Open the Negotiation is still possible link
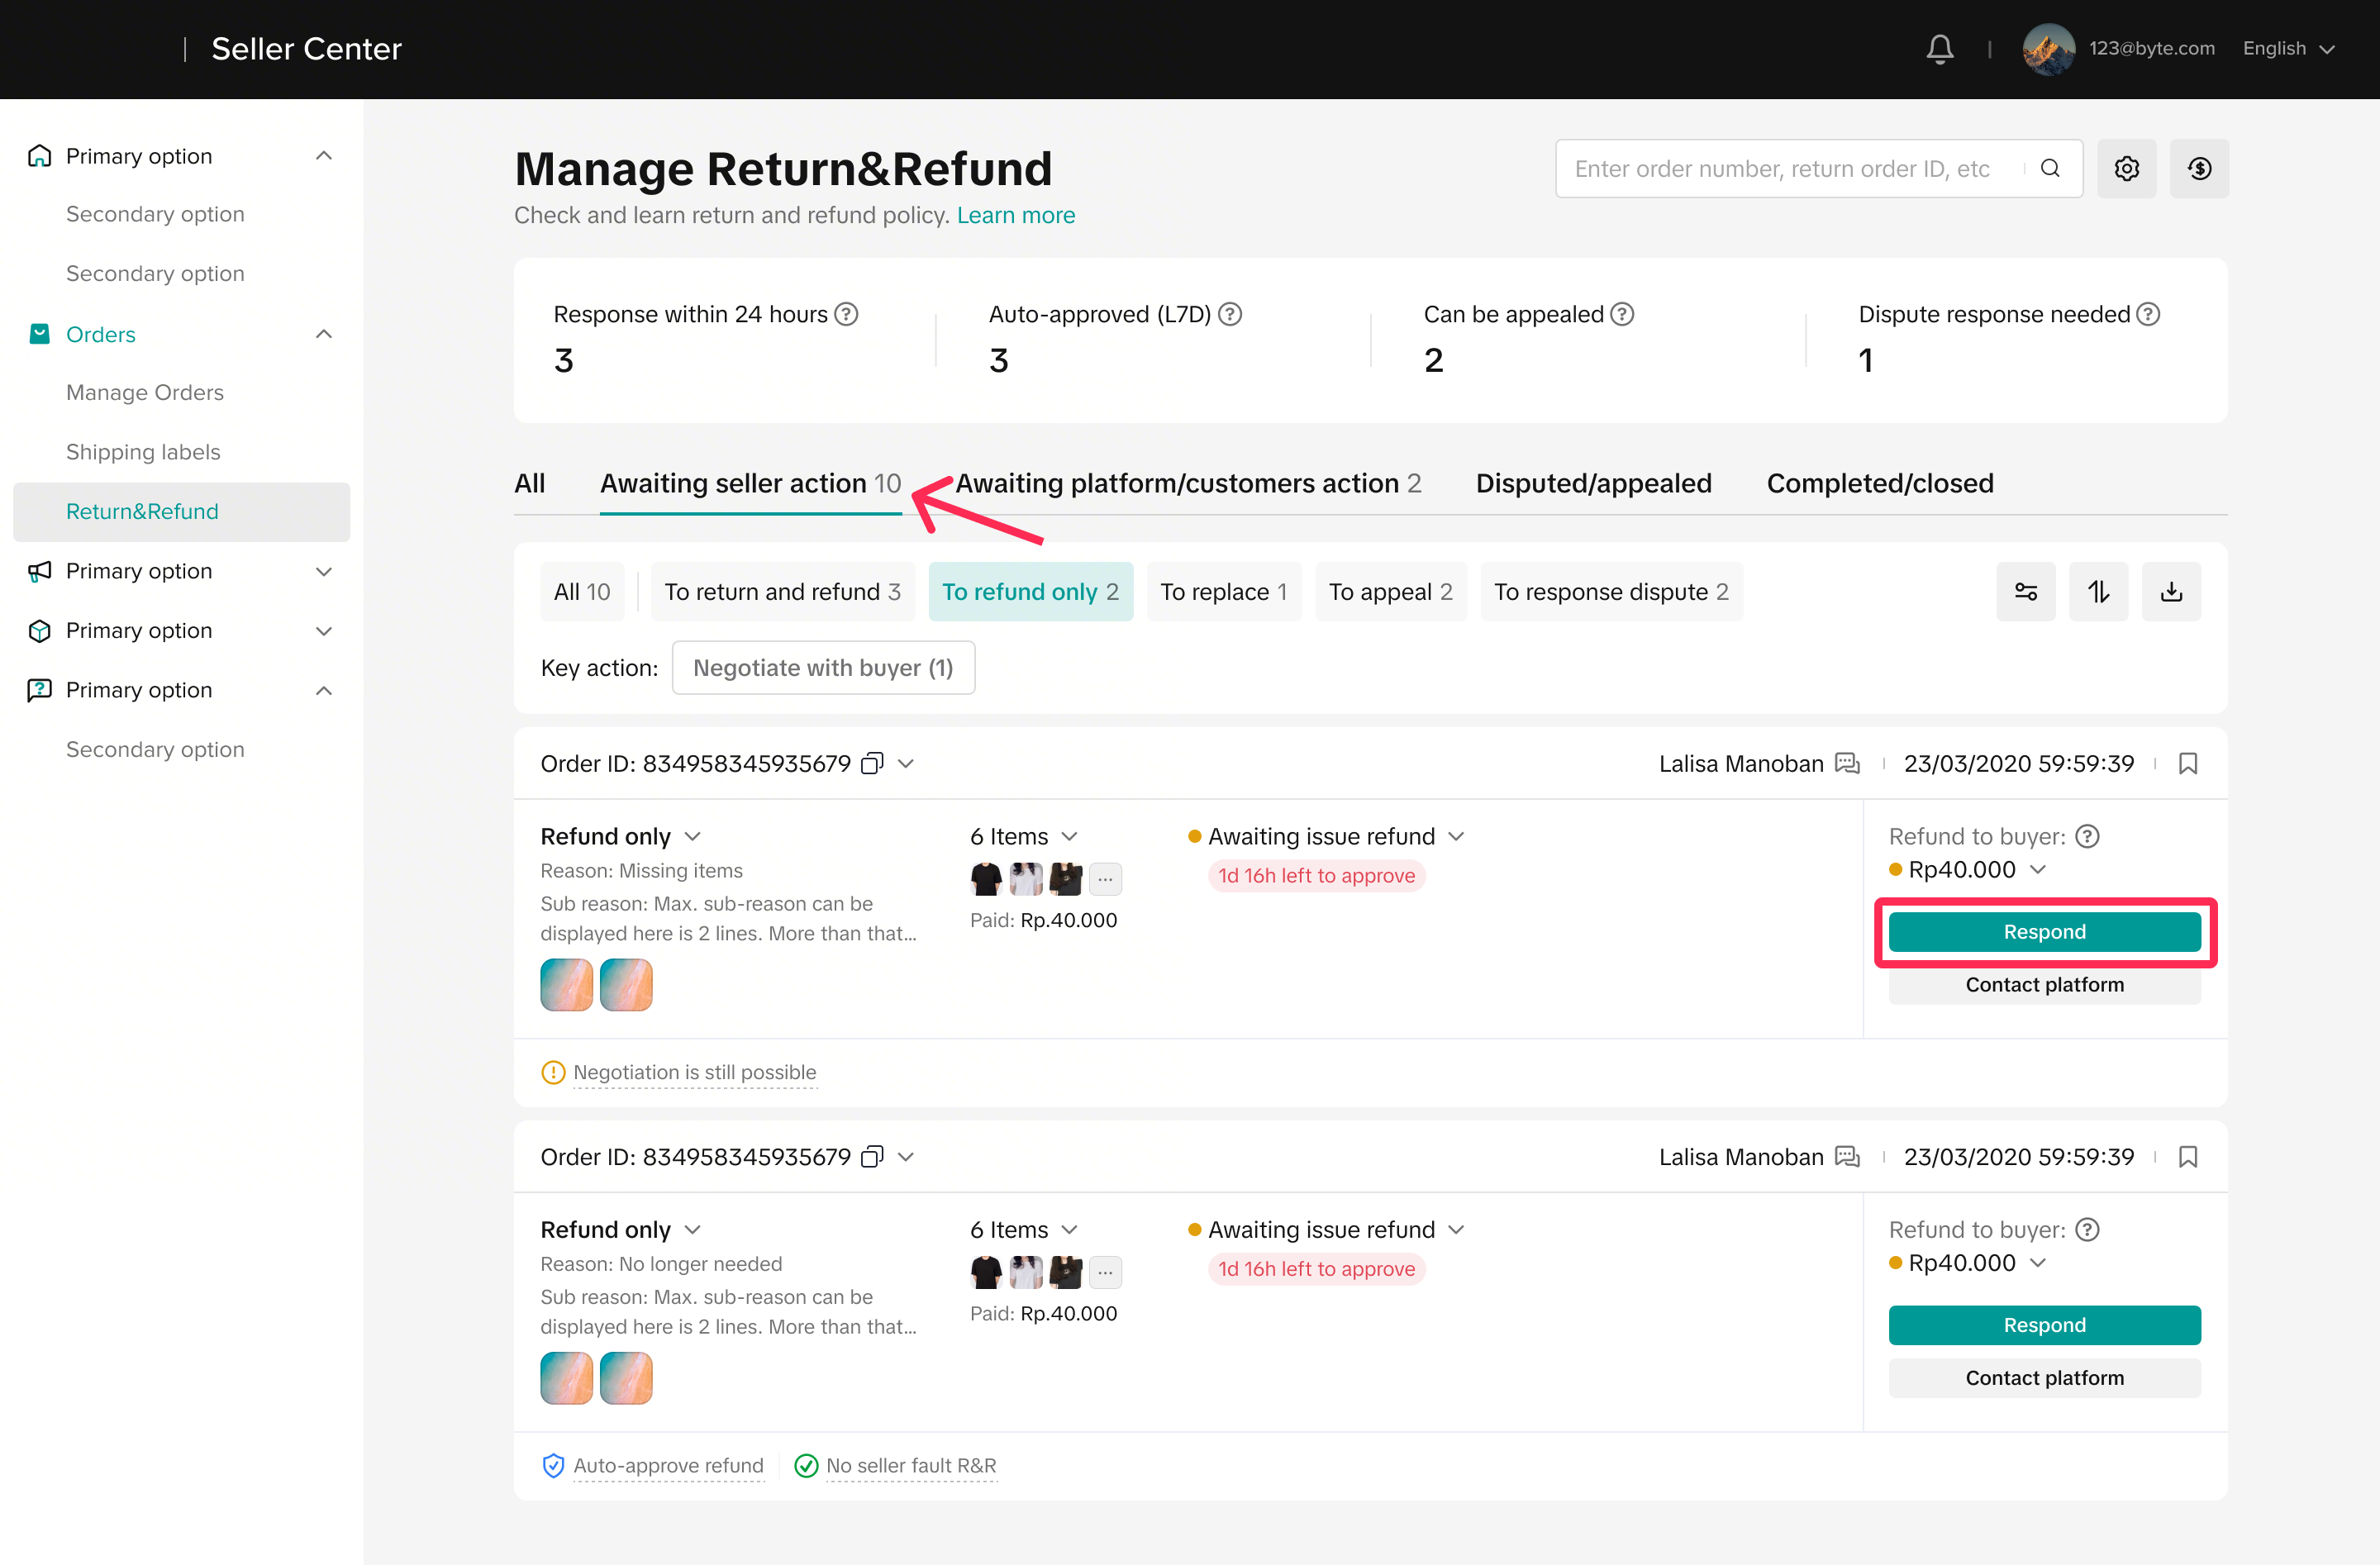 click(695, 1073)
